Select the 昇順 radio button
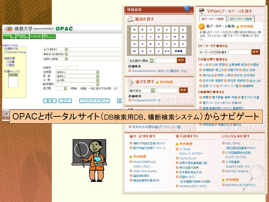 pyautogui.click(x=69, y=89)
